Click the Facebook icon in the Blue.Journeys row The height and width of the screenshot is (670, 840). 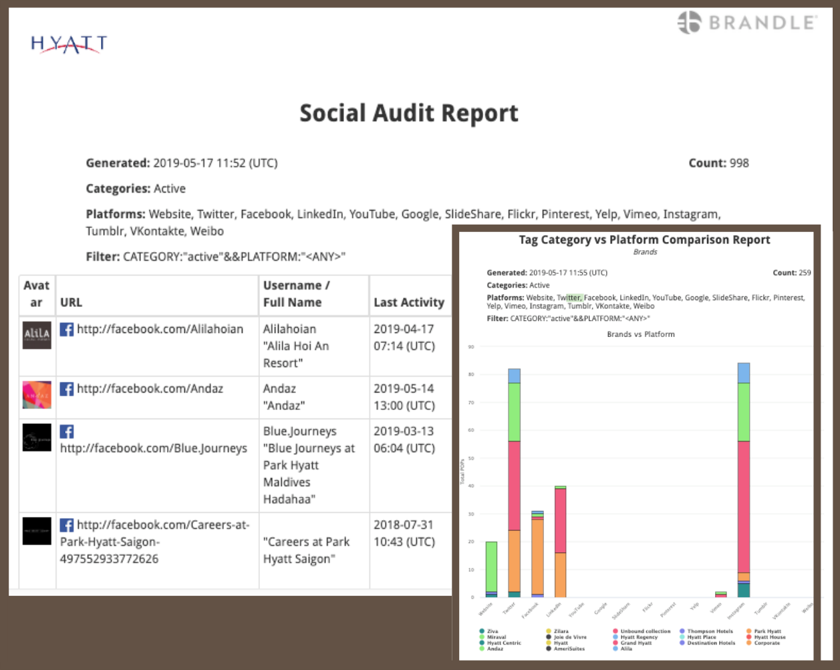click(67, 431)
